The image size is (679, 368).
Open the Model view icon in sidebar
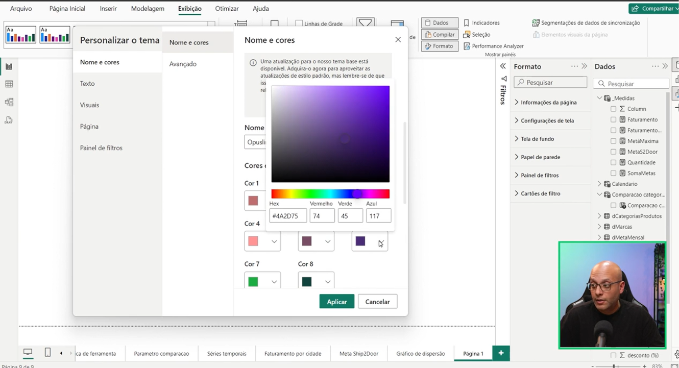9,102
